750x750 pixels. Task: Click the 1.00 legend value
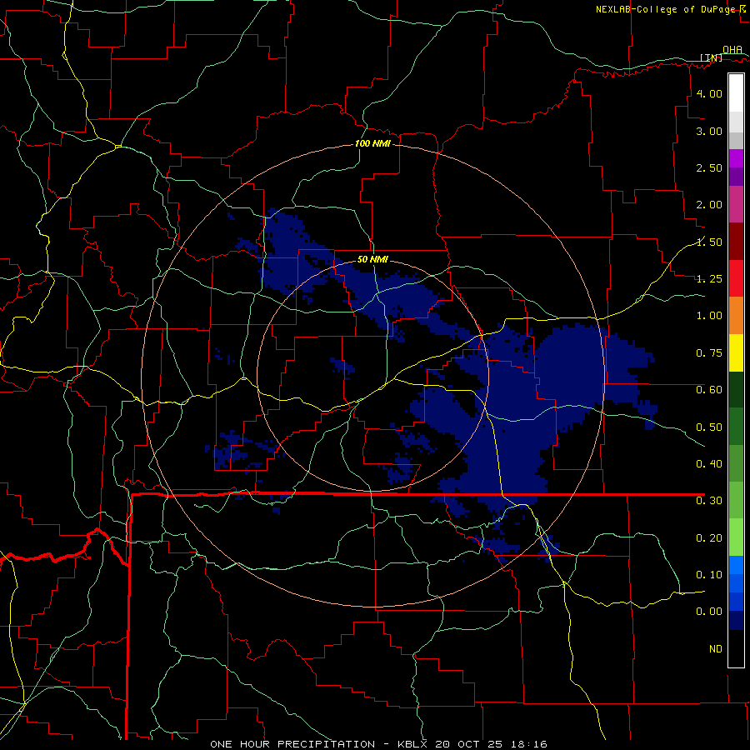point(709,316)
